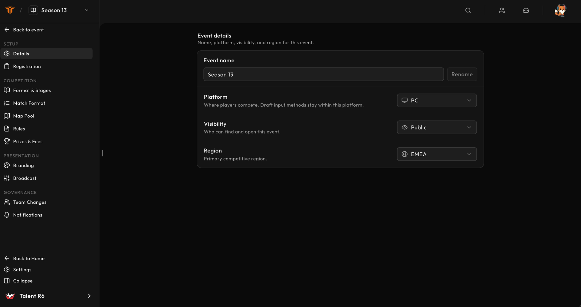This screenshot has width=581, height=307.
Task: Click the Branding palette icon
Action: point(7,165)
